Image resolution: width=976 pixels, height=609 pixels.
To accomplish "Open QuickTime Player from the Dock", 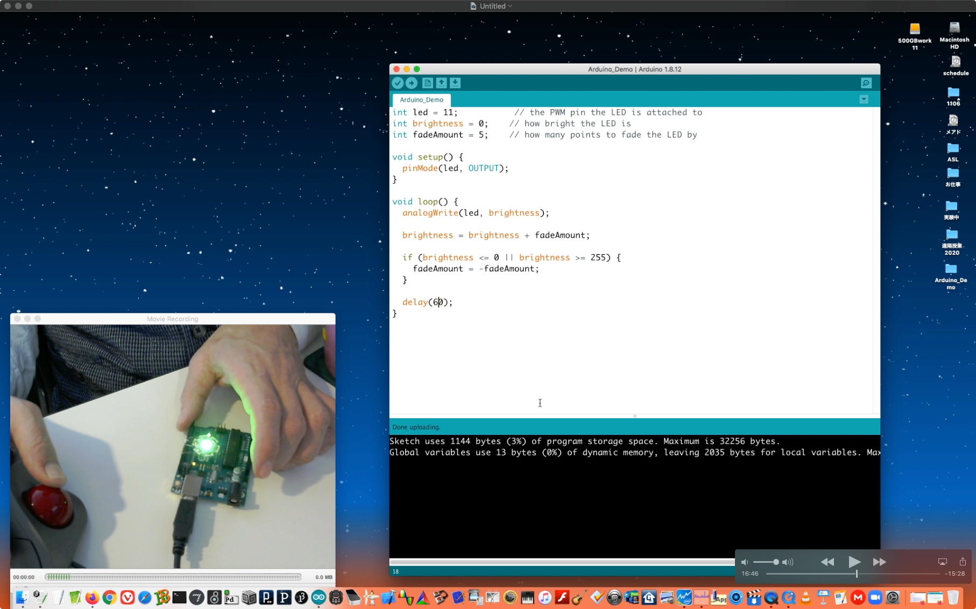I will [771, 597].
